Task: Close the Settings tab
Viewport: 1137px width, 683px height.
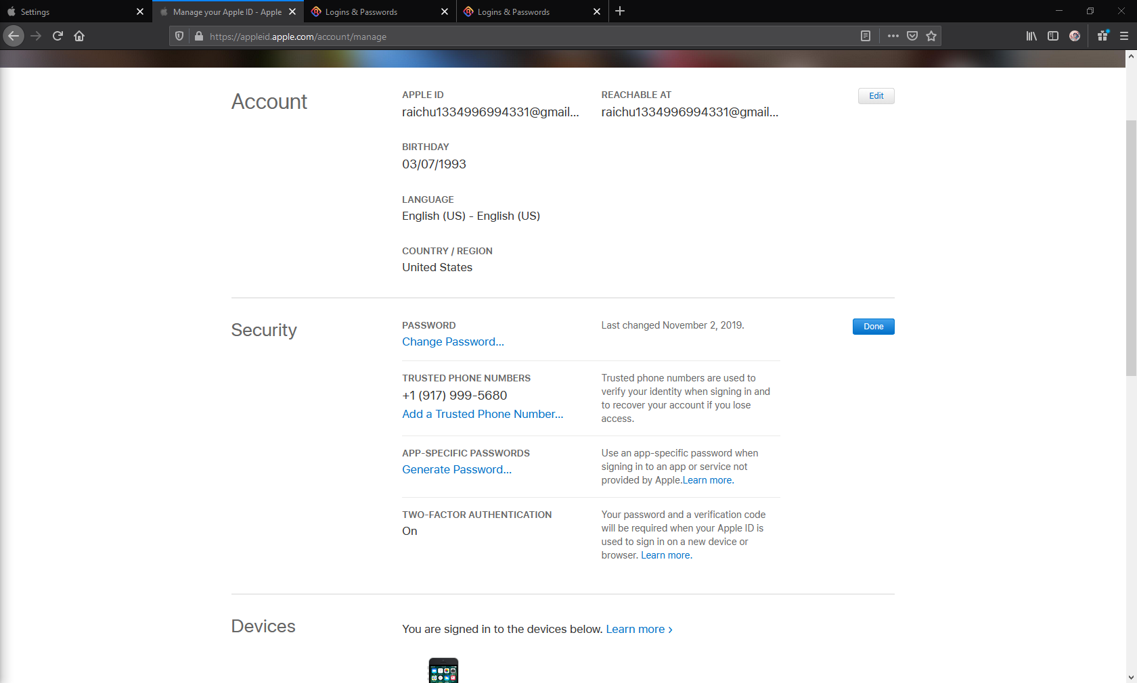Action: pyautogui.click(x=140, y=11)
